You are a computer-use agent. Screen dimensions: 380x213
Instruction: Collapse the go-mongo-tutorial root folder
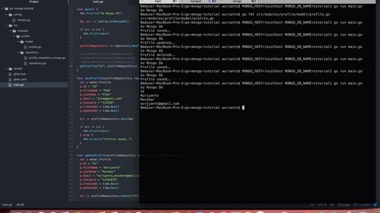[2, 8]
